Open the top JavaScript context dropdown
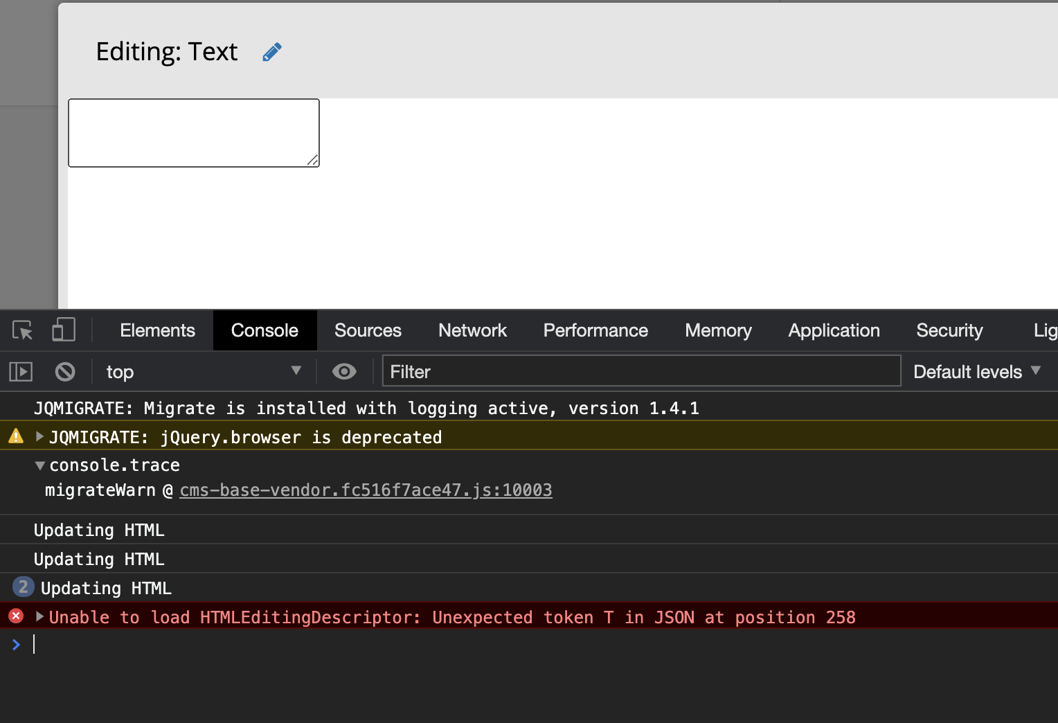The image size is (1058, 723). (204, 372)
